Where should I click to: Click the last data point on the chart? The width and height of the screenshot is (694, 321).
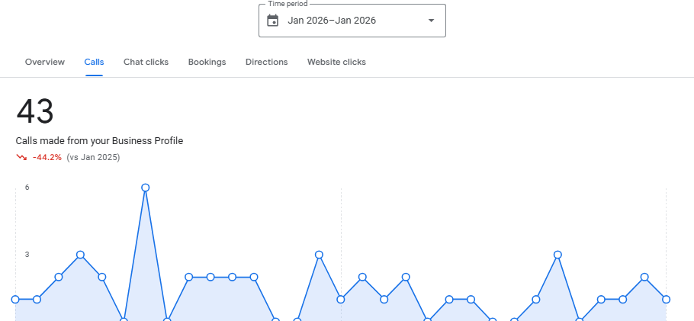point(666,300)
